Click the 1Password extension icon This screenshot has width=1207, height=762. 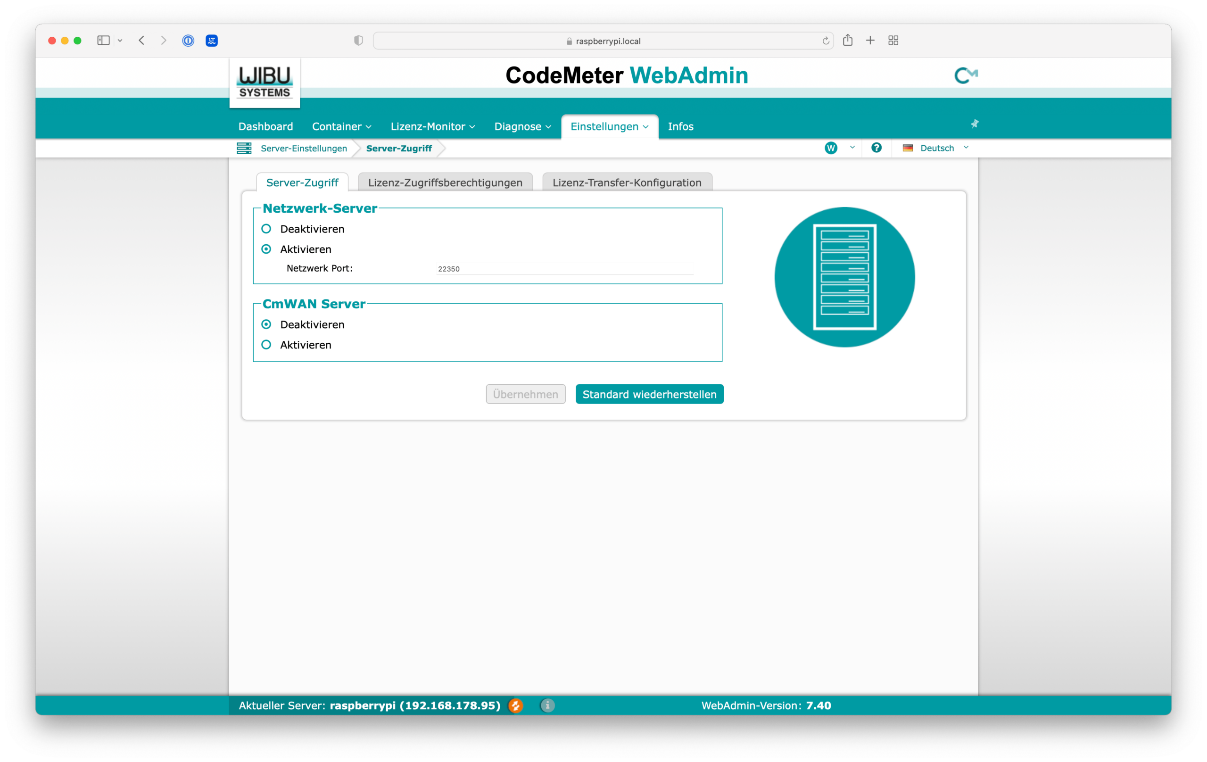[188, 41]
